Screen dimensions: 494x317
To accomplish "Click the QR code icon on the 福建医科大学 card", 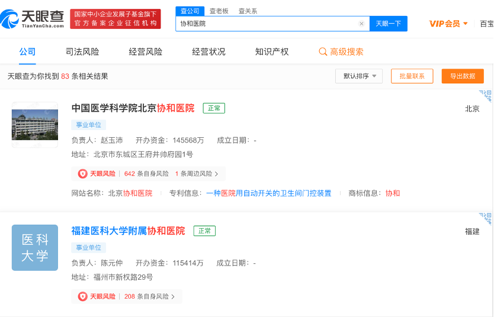I will tap(486, 219).
